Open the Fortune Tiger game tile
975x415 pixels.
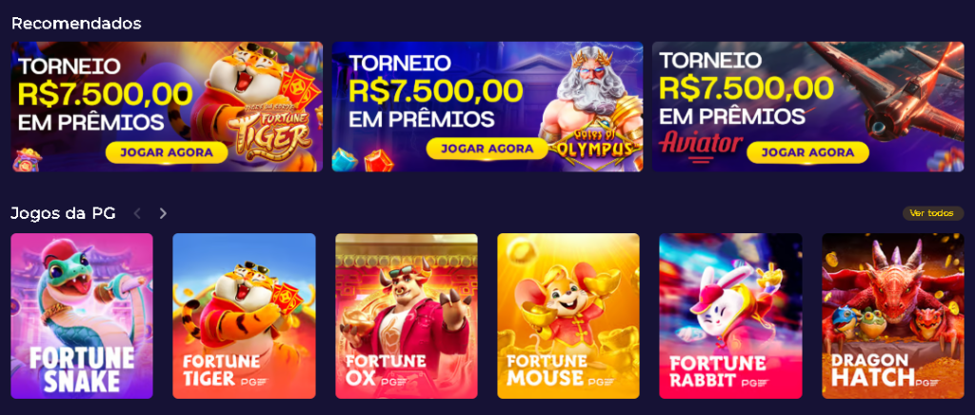(x=244, y=316)
